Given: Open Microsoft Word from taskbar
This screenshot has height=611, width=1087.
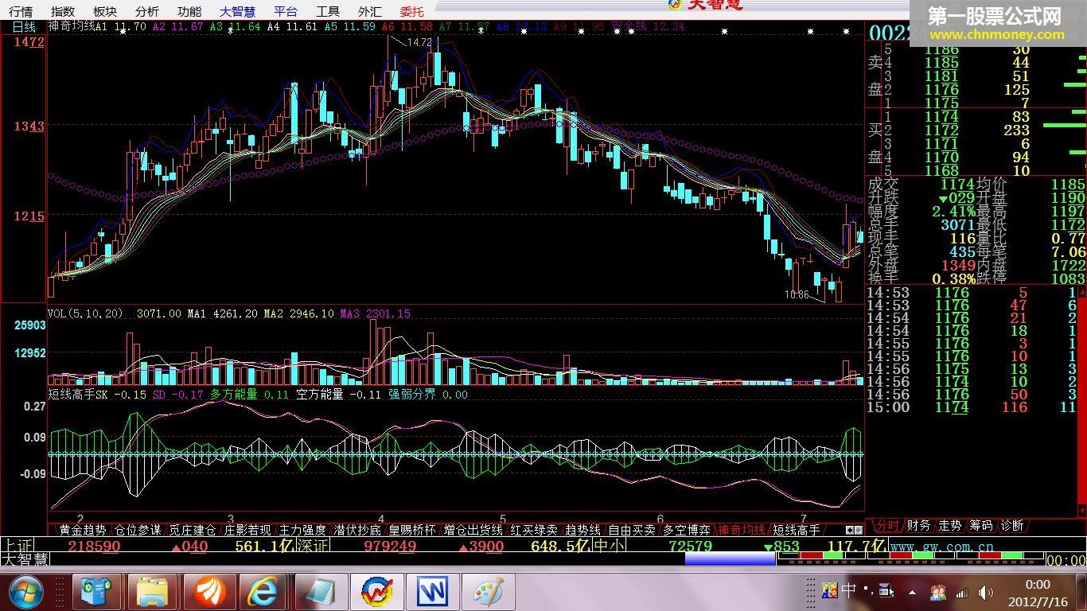Looking at the screenshot, I should [433, 592].
